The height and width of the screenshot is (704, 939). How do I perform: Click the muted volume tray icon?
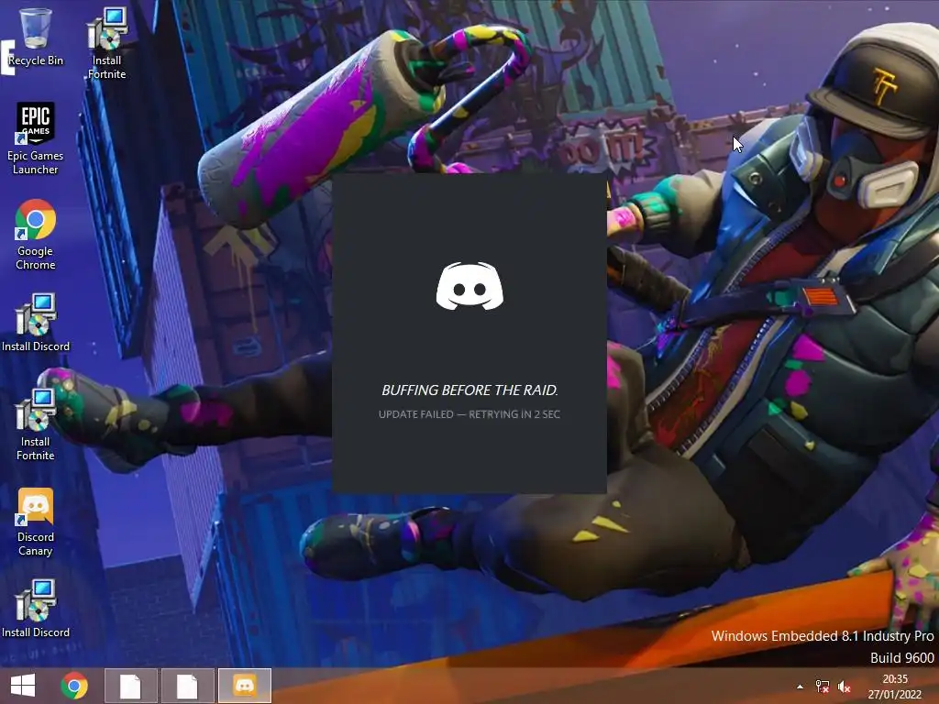(x=845, y=687)
